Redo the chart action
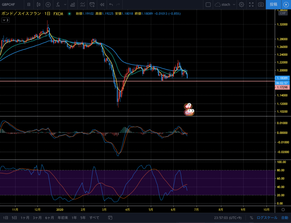Screen dimensions: 291x223 pyautogui.click(x=118, y=5)
